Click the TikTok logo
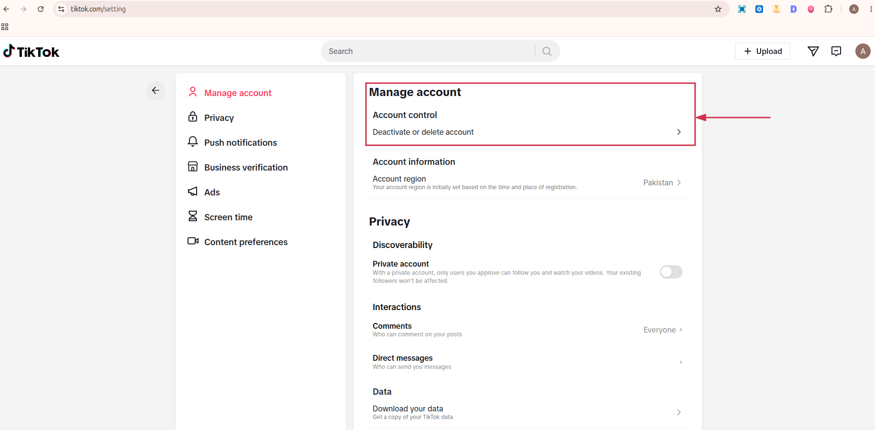 tap(31, 51)
